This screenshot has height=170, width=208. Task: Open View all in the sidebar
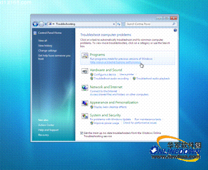(43, 41)
